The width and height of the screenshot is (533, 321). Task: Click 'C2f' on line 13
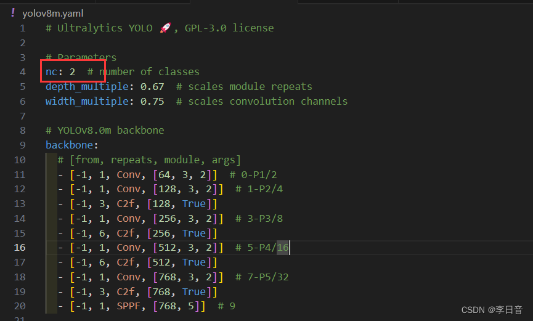click(x=126, y=204)
